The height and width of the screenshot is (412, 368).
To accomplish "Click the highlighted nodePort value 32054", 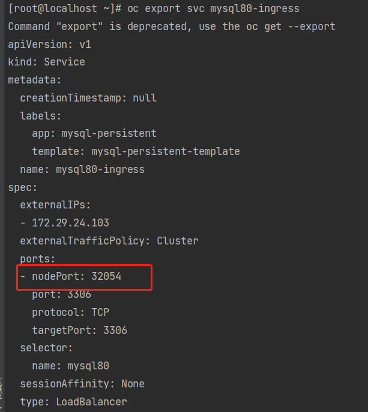I will [x=110, y=276].
